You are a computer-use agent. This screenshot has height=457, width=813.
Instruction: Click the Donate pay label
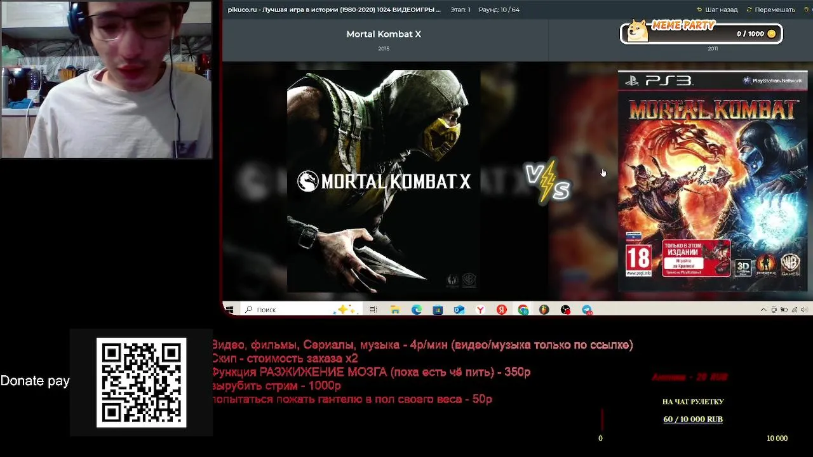click(35, 381)
